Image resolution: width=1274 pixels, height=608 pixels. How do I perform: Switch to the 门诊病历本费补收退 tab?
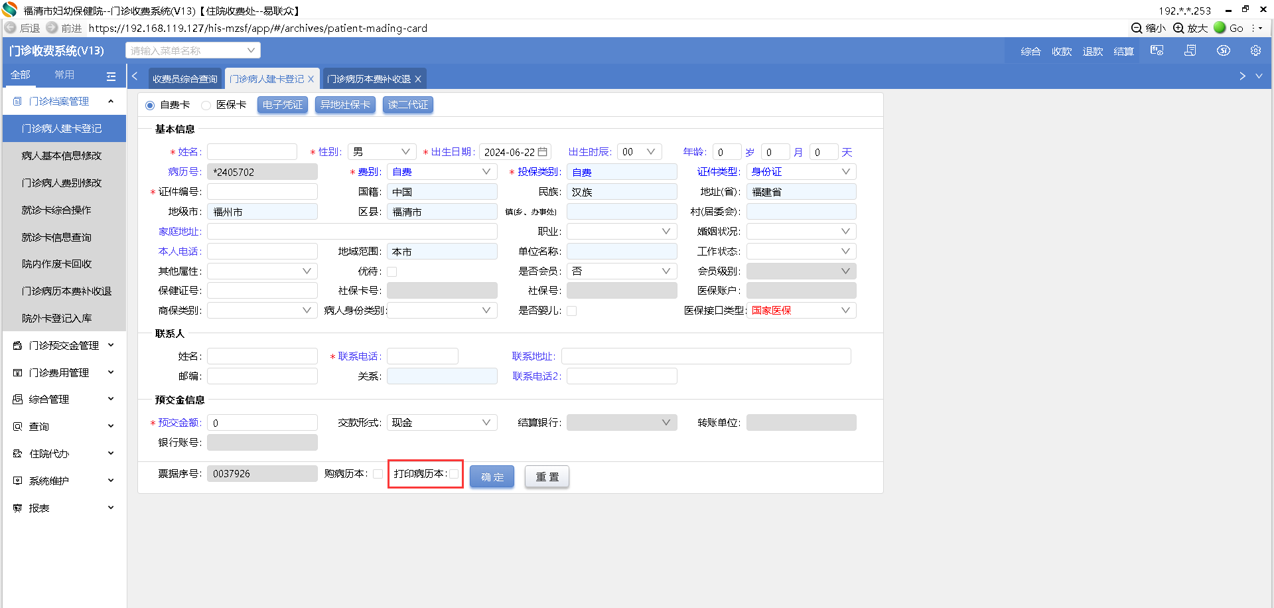tap(369, 79)
